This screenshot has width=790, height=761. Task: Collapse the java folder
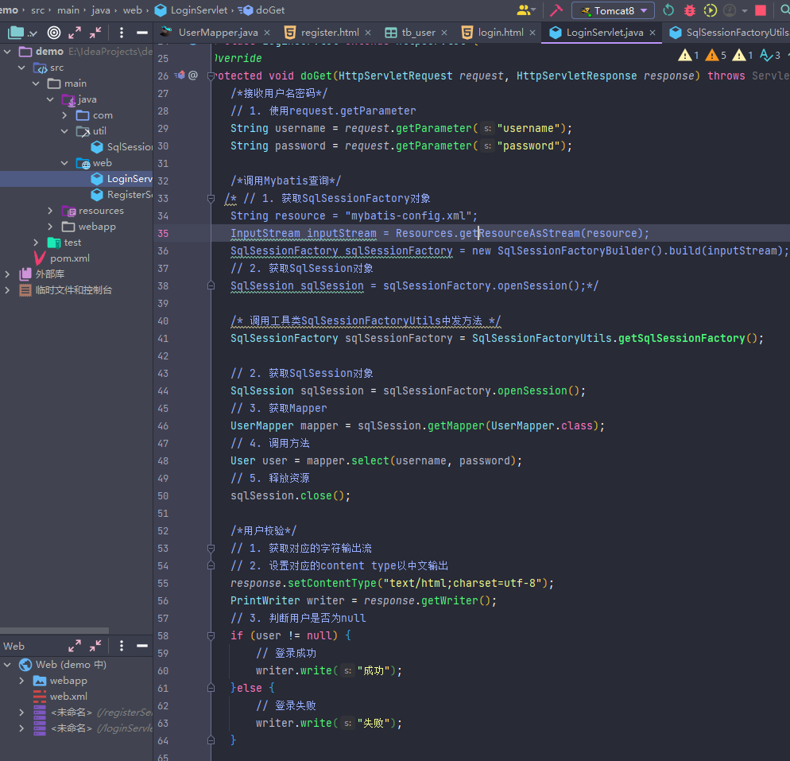click(x=50, y=99)
